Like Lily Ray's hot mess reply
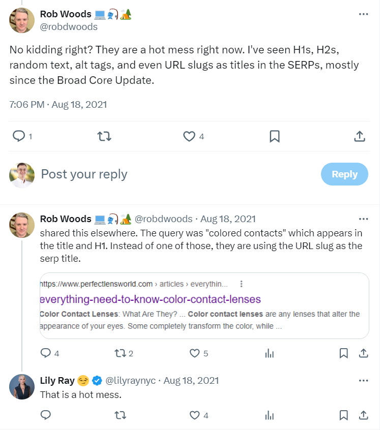 194,415
